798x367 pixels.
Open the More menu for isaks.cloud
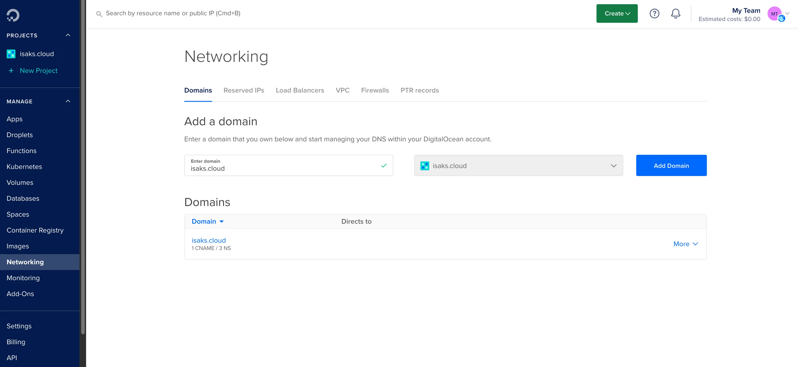pyautogui.click(x=686, y=244)
